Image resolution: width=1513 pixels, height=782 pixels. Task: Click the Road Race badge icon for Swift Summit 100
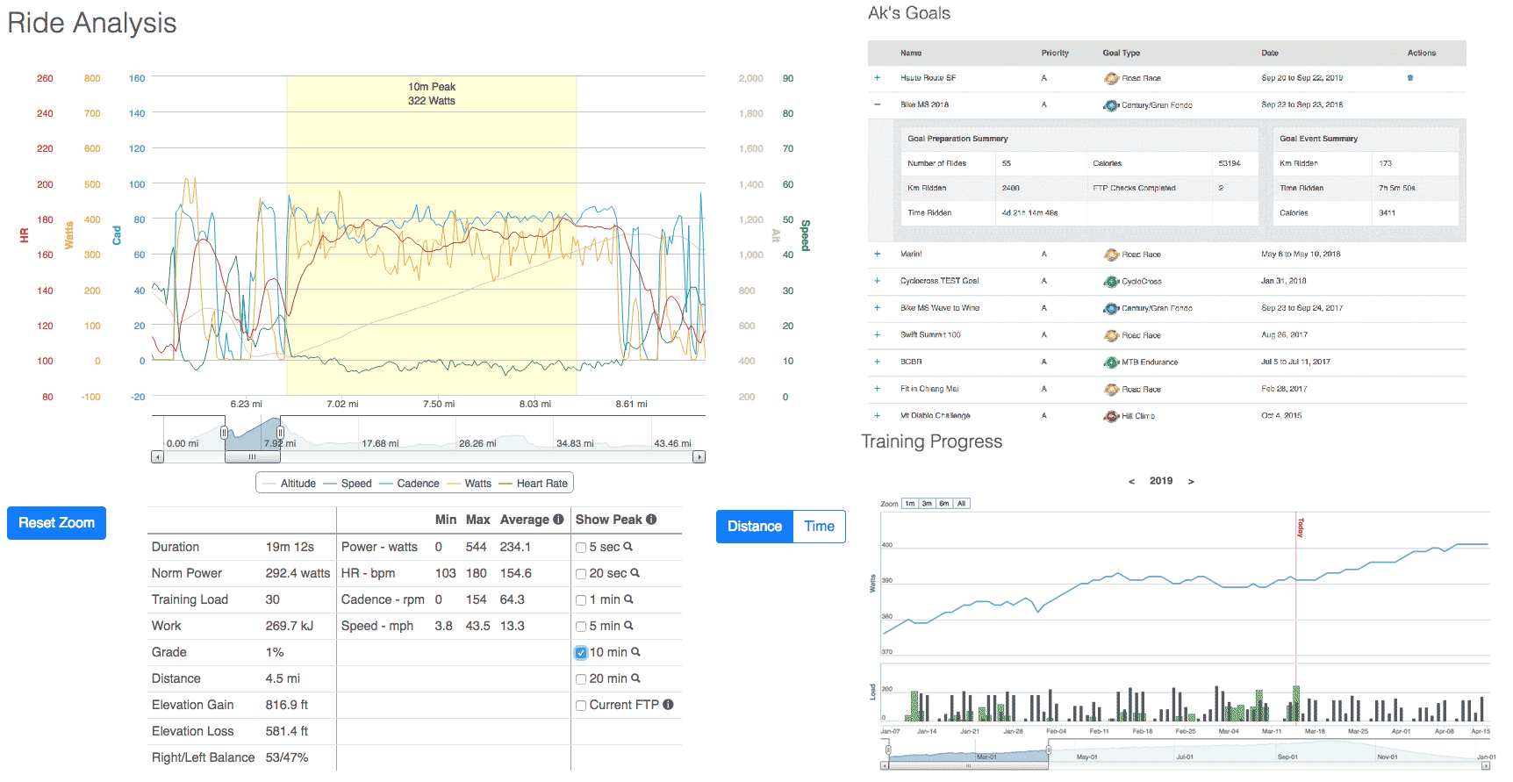(1111, 335)
